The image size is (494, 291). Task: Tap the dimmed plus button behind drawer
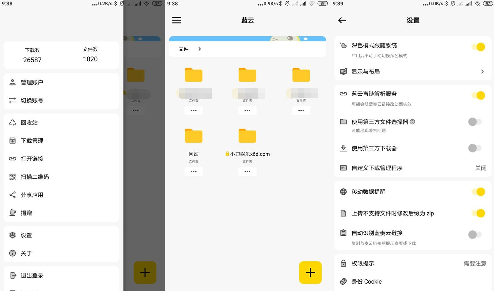[145, 272]
